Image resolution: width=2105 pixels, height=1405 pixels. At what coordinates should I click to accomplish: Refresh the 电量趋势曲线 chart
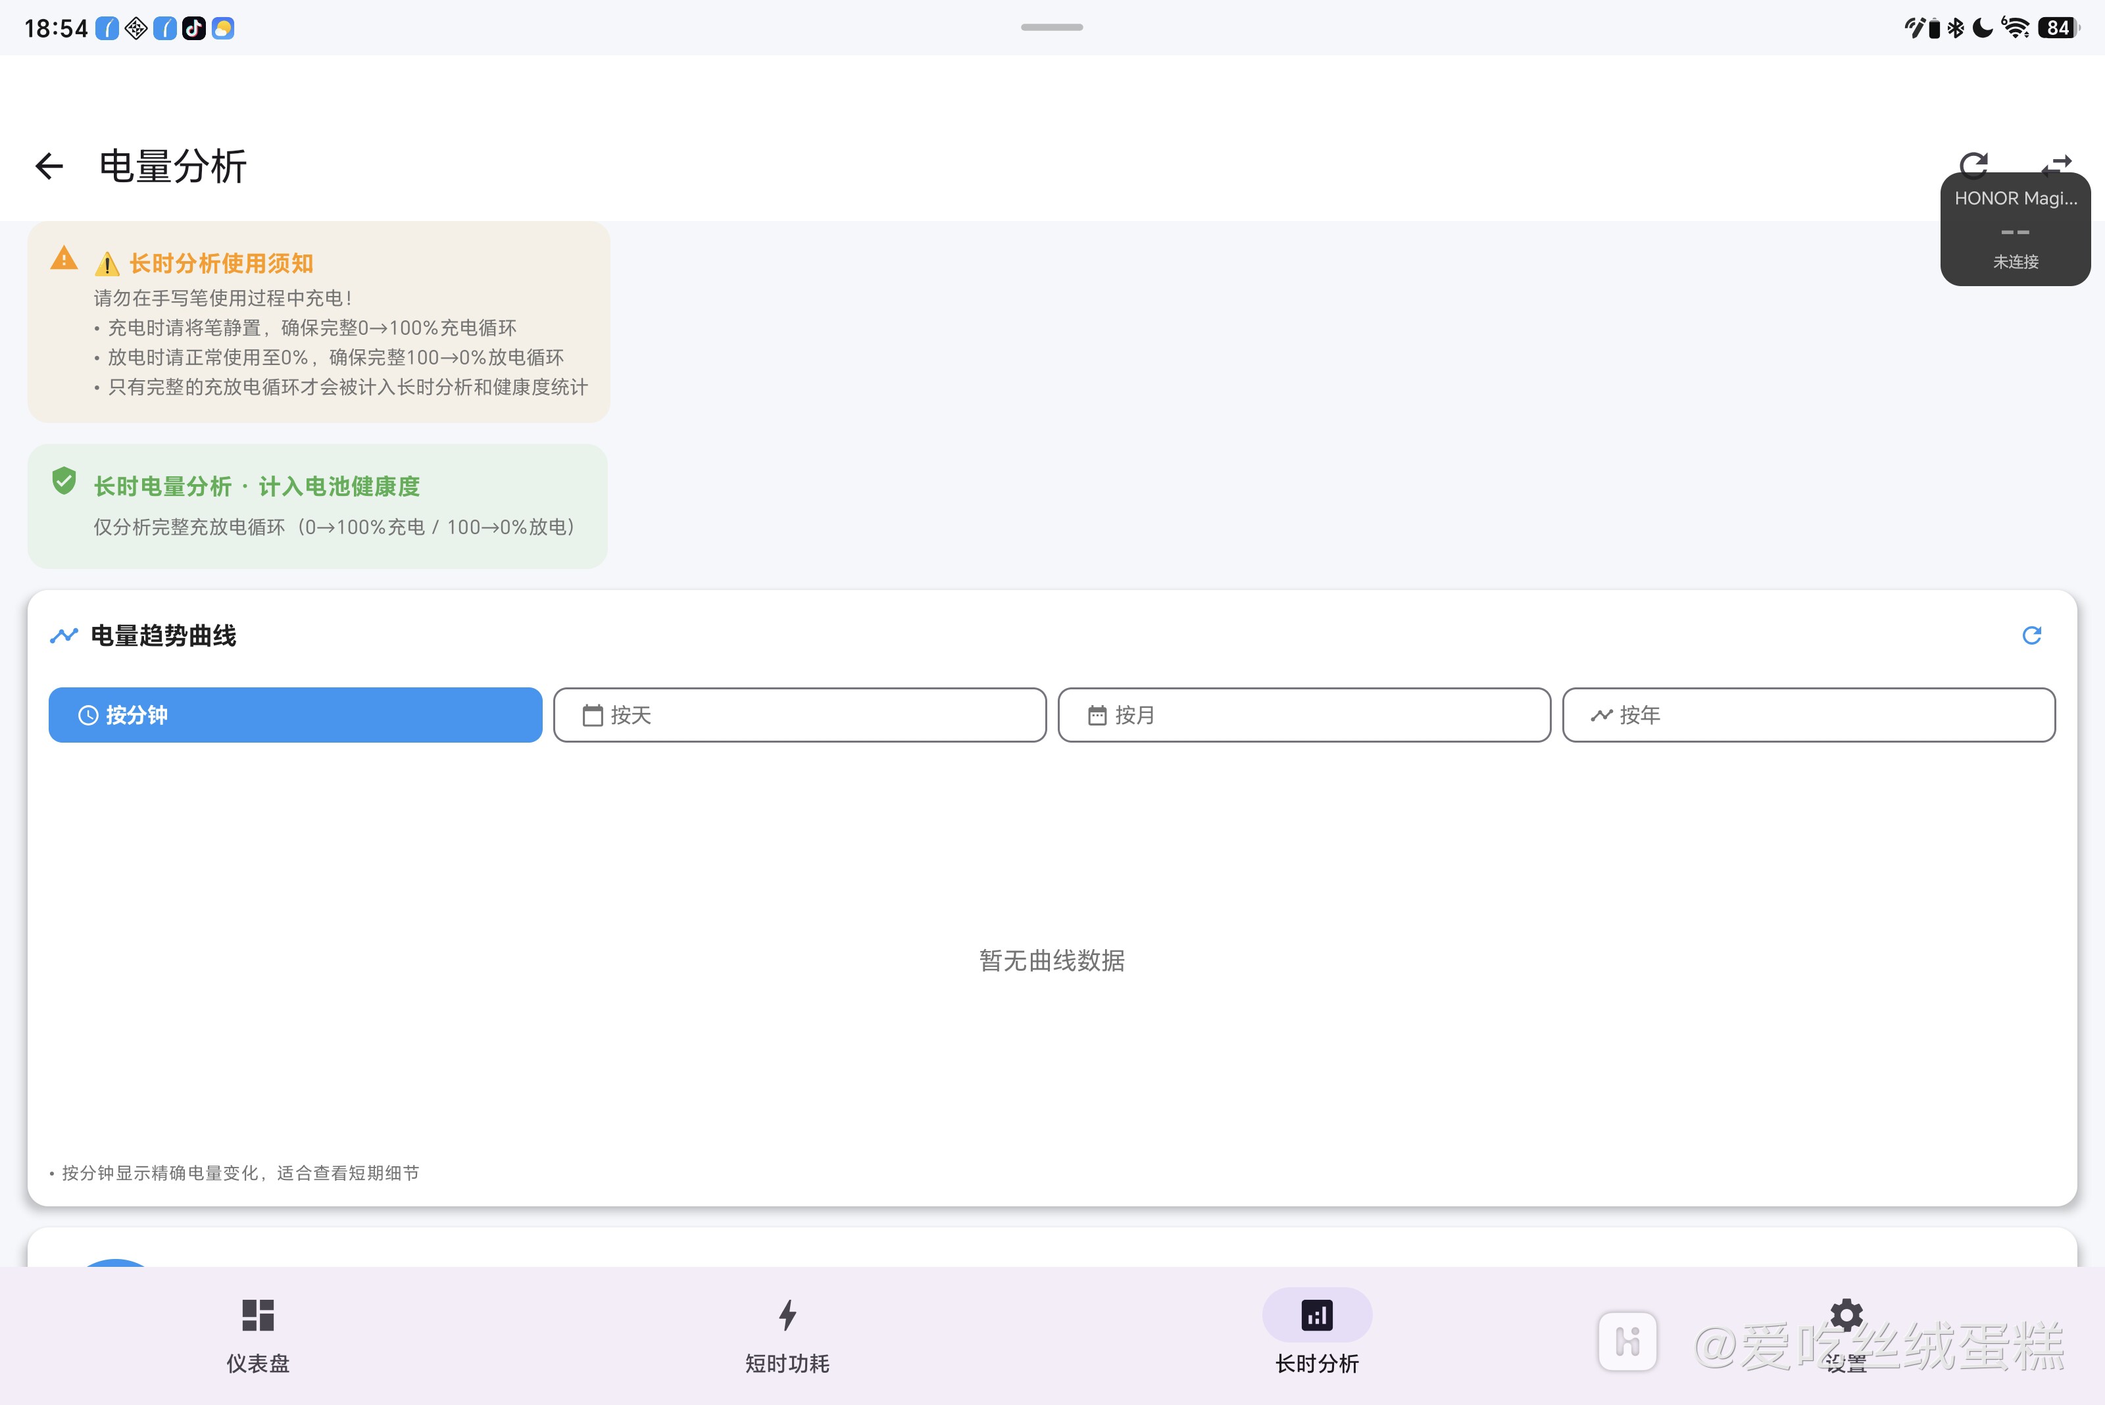click(2031, 635)
